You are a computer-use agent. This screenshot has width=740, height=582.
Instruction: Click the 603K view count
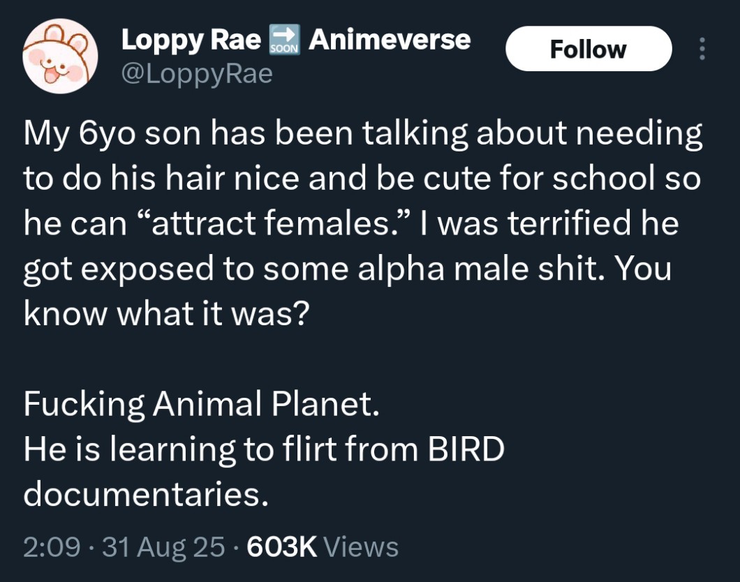pos(281,546)
